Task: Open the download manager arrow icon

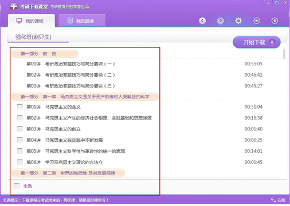Action: tap(275, 21)
